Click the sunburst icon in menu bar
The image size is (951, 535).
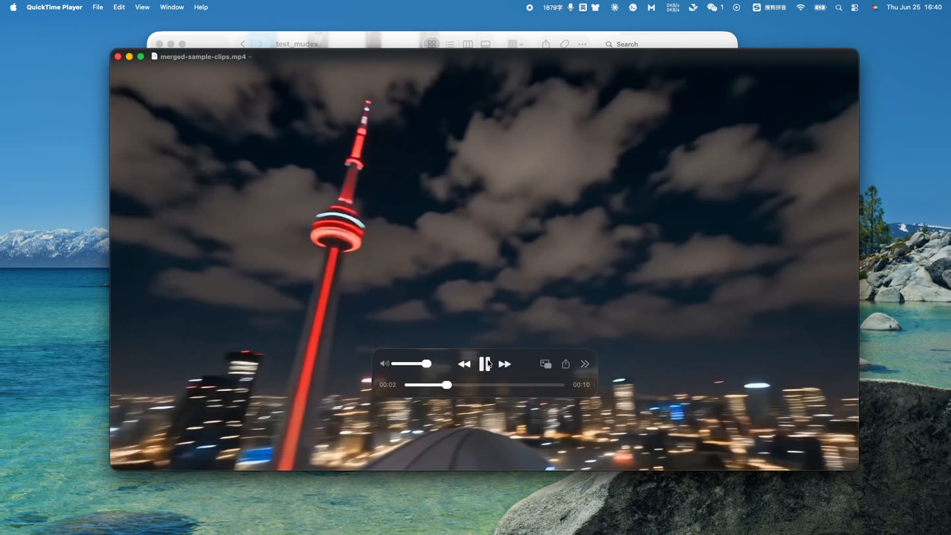(x=615, y=7)
